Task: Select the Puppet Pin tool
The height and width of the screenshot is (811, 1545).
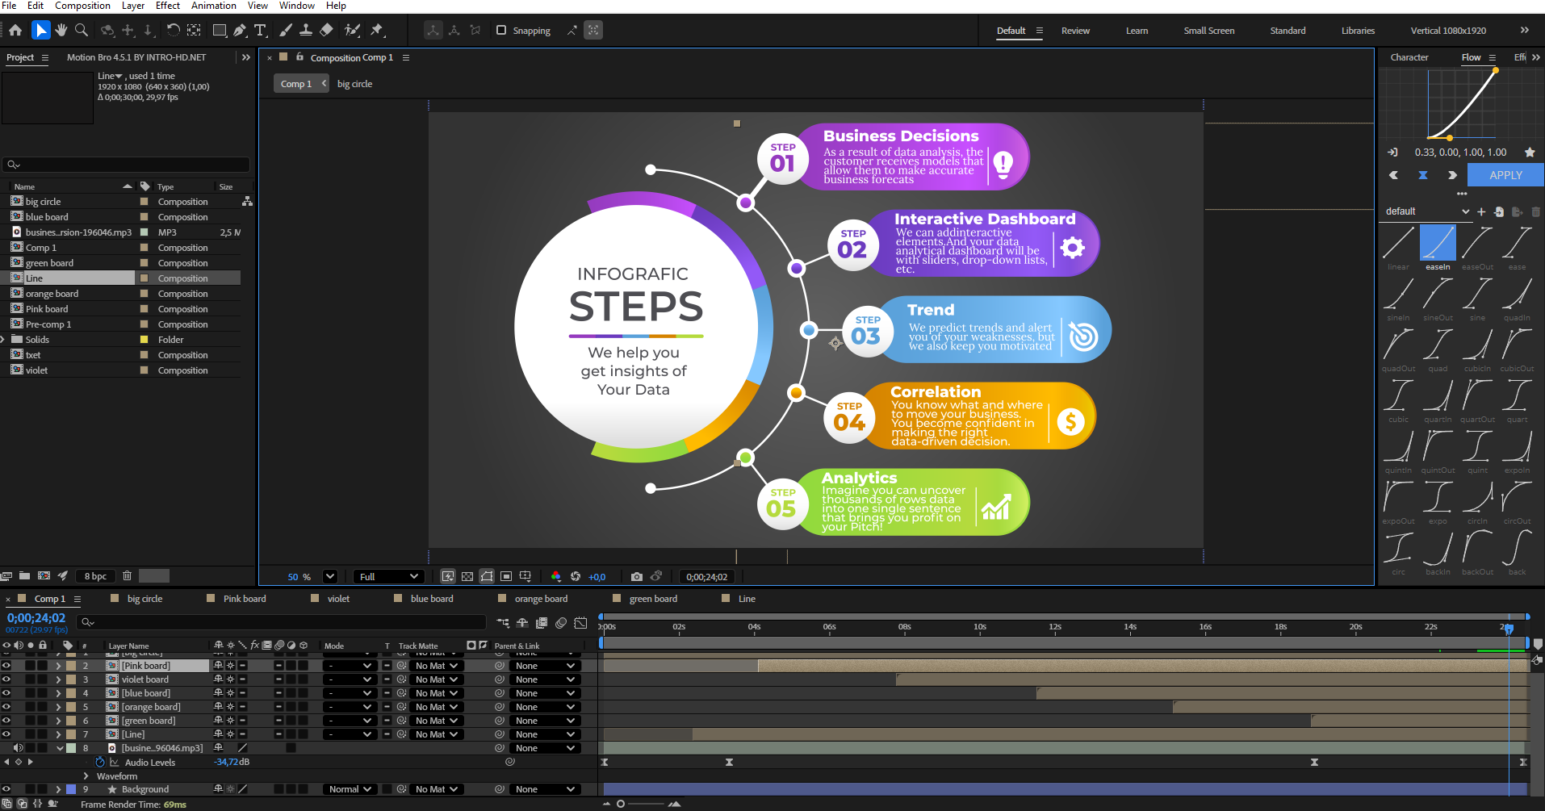Action: pos(377,31)
